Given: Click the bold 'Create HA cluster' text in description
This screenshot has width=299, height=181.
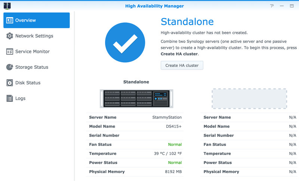Looking at the screenshot, I should (x=179, y=54).
